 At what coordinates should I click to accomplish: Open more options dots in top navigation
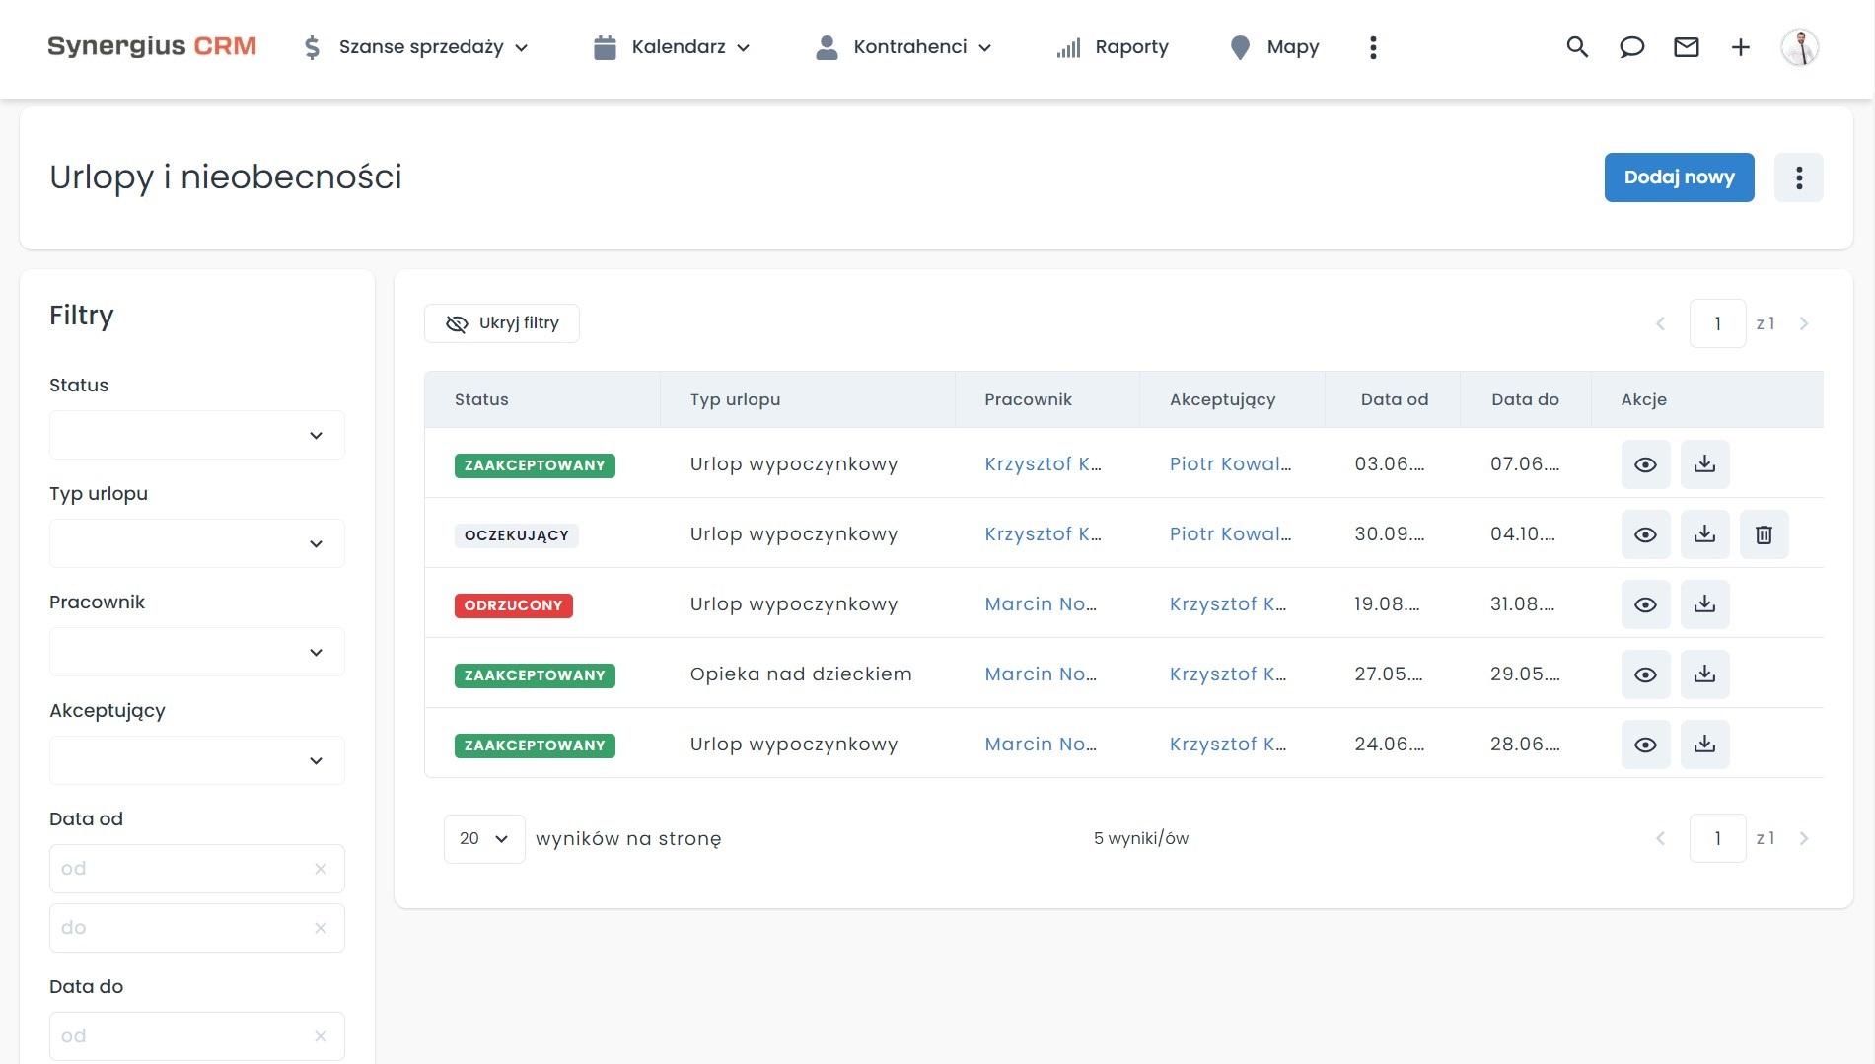pyautogui.click(x=1373, y=47)
